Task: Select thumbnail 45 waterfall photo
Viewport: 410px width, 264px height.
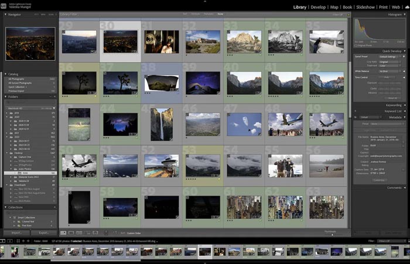Action: (162, 125)
